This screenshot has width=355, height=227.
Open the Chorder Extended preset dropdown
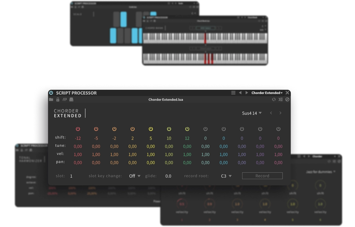click(267, 93)
